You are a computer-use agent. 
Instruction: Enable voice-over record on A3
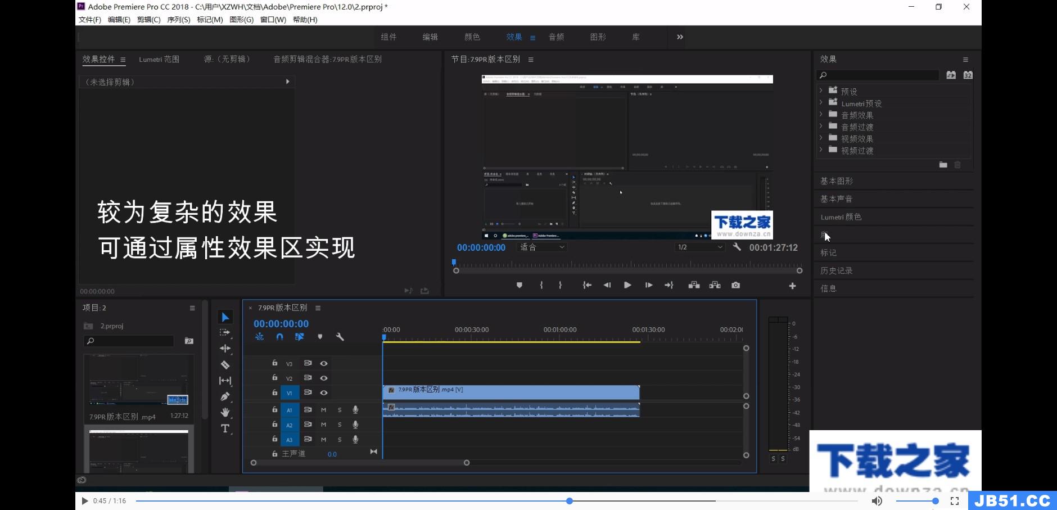(x=355, y=439)
